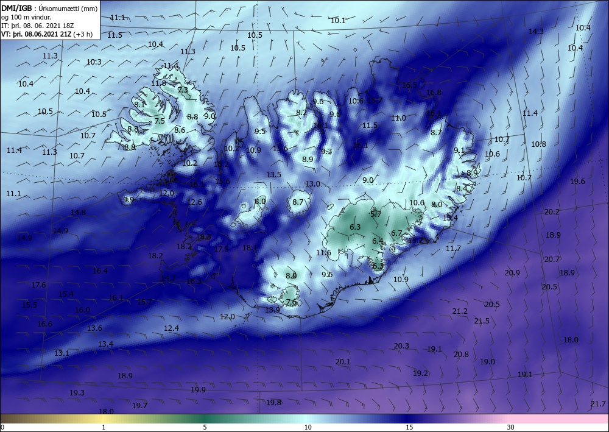Image resolution: width=609 pixels, height=432 pixels.
Task: Click the value 12.6 on the map
Action: pyautogui.click(x=195, y=202)
